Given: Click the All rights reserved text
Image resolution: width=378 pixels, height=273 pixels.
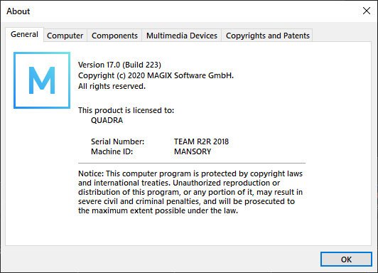Looking at the screenshot, I should (112, 86).
